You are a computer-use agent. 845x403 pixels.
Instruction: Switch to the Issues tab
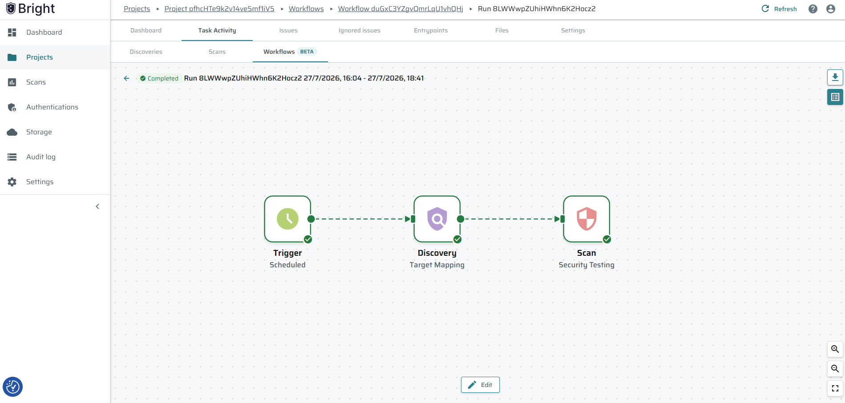point(288,31)
